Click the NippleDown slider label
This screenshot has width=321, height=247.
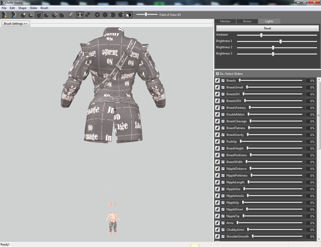[x=235, y=209]
